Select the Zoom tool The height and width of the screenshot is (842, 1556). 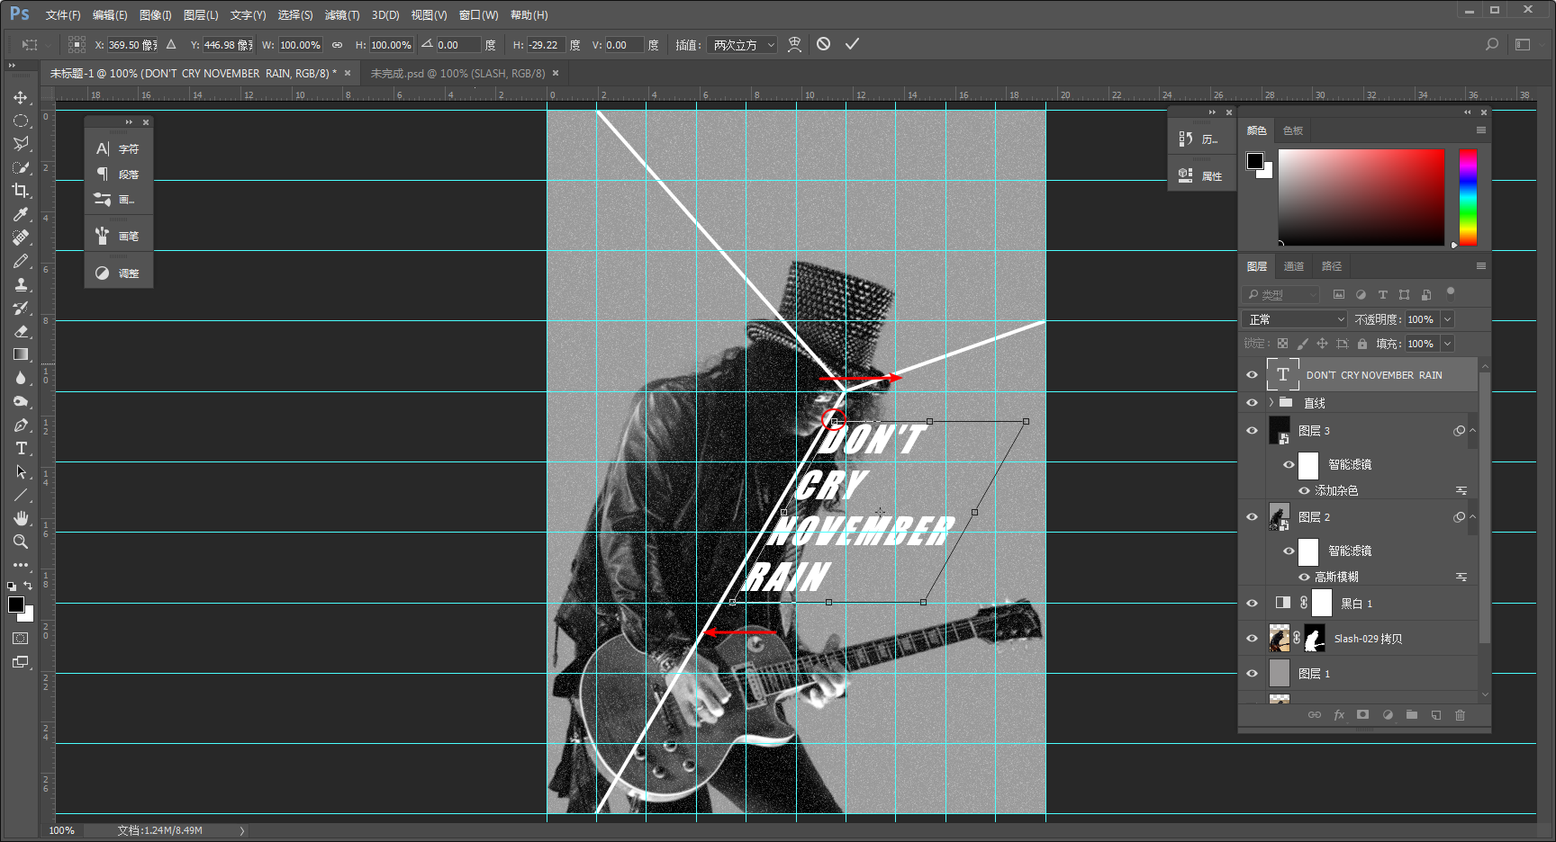coord(21,542)
